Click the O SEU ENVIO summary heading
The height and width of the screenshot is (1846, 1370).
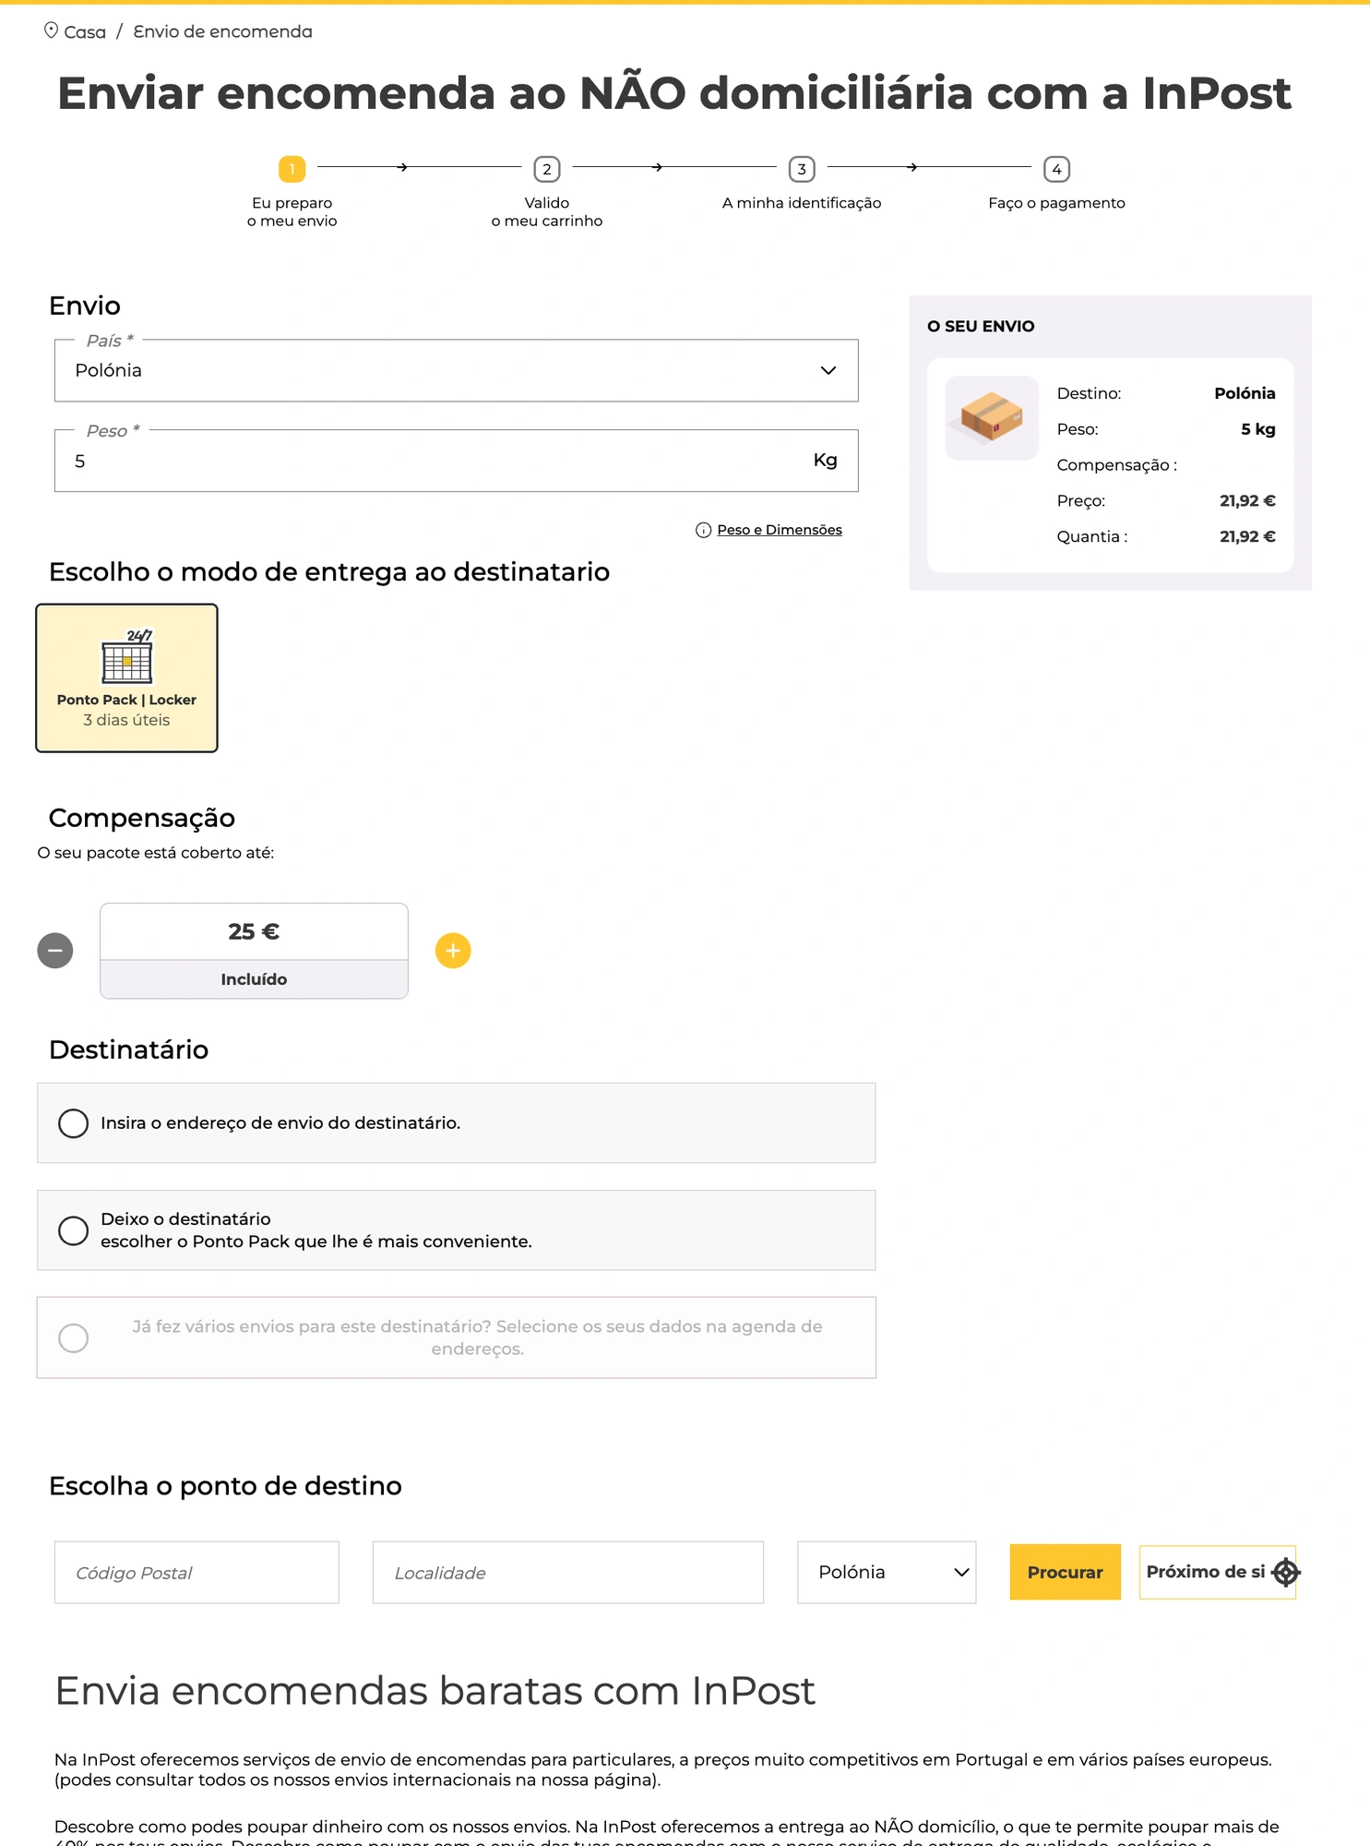[x=981, y=327]
